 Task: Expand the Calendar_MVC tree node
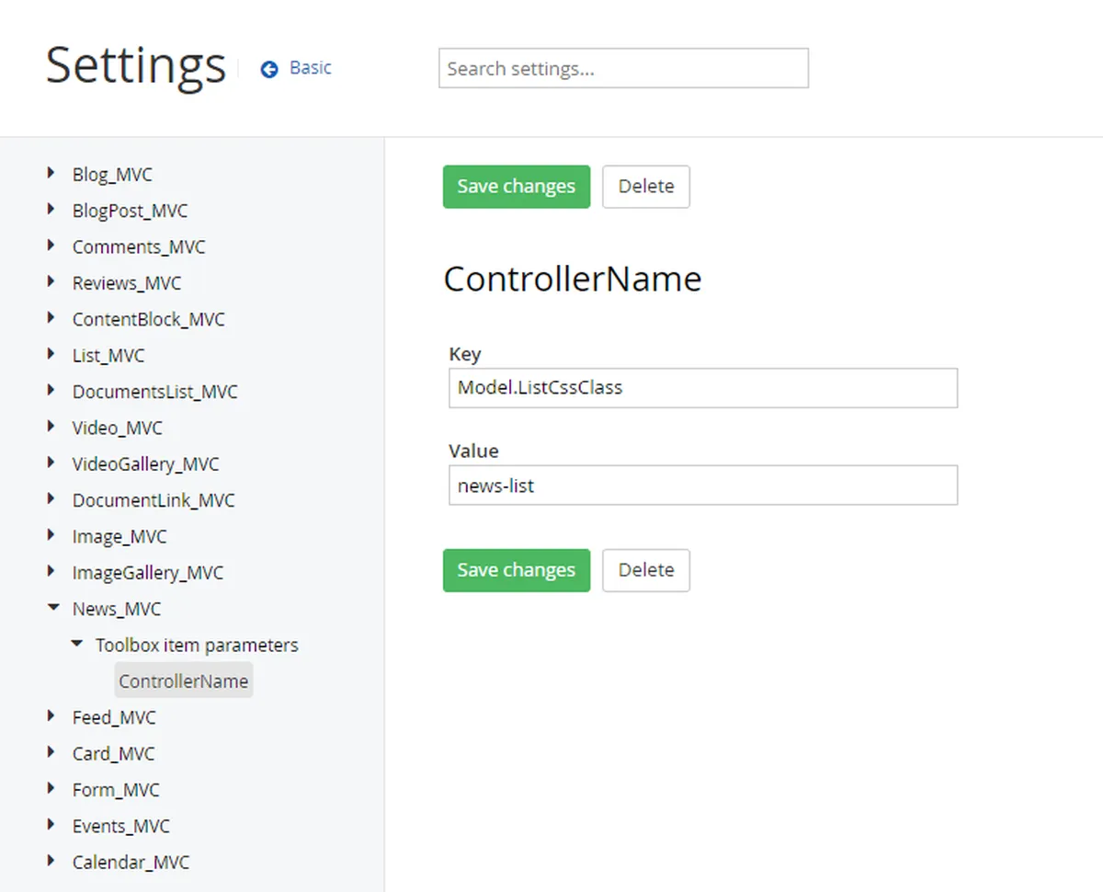click(x=51, y=861)
